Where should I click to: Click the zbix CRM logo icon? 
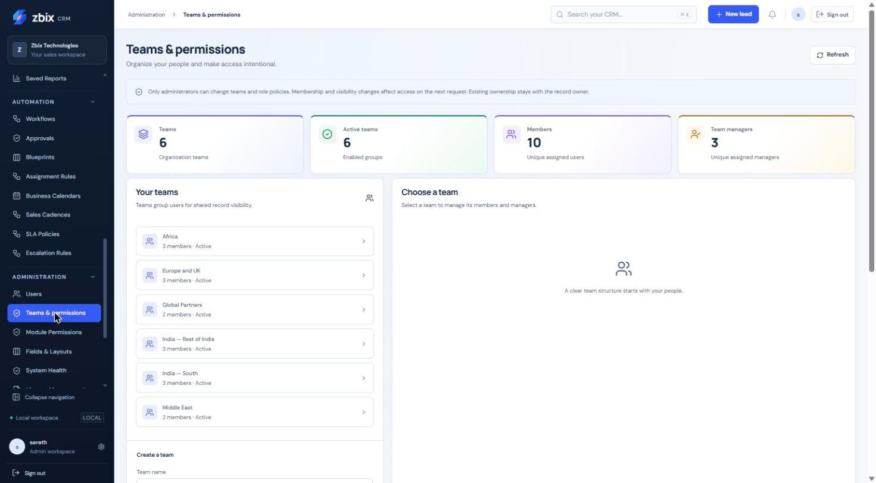[x=19, y=17]
